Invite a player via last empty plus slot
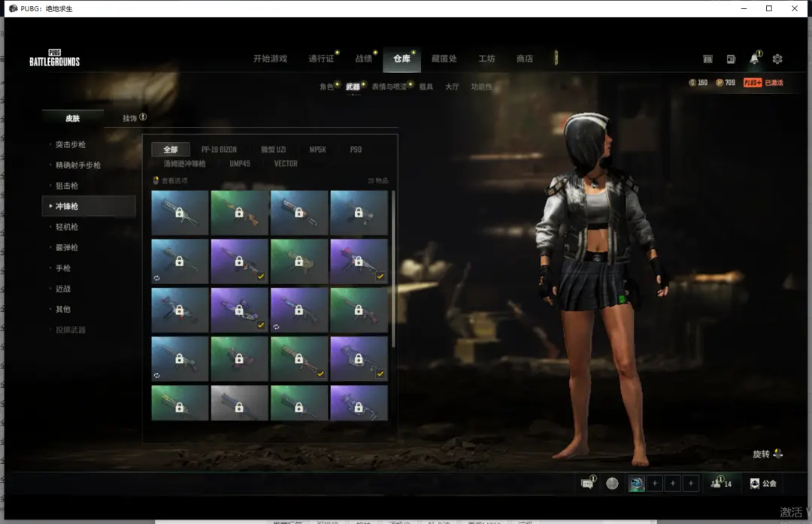Viewport: 812px width, 524px height. click(691, 483)
